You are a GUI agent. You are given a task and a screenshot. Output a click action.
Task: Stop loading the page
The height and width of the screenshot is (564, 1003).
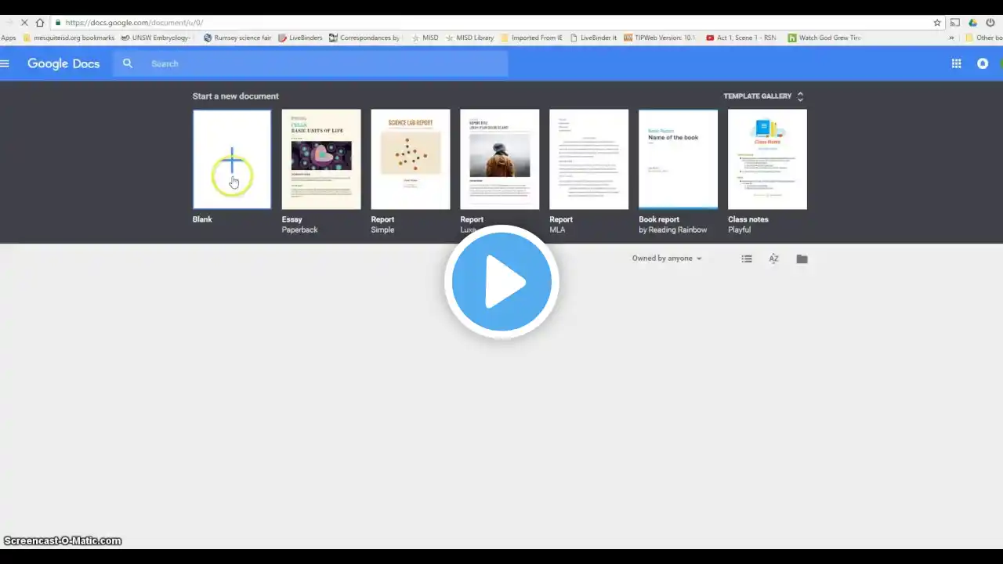point(23,23)
